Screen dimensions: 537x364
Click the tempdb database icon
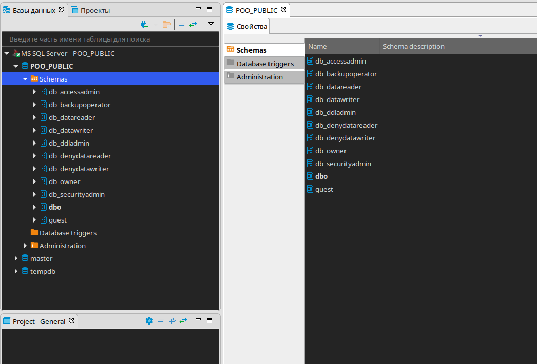[25, 271]
